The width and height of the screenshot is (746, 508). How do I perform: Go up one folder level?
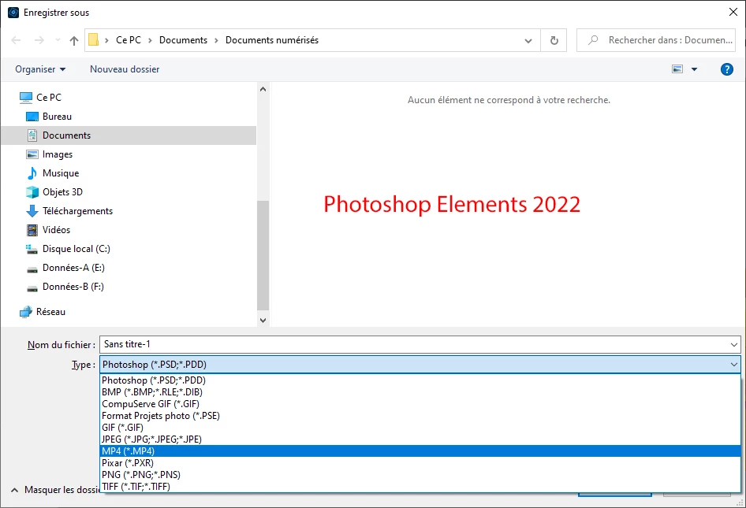tap(74, 40)
